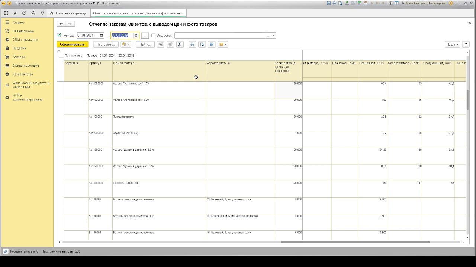Viewport: 476px width, 267px height.
Task: Click the report Save toolbar icon
Action: coord(212,44)
